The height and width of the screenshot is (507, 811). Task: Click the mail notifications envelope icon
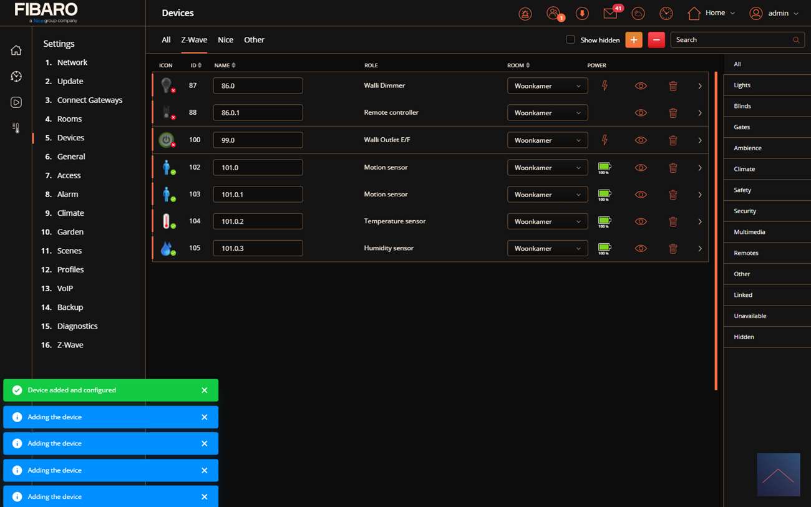click(x=610, y=14)
